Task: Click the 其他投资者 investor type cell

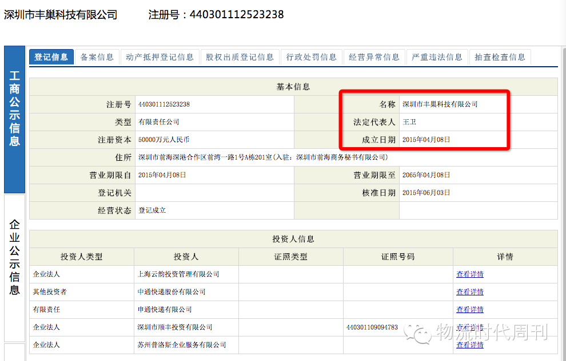Action: pos(50,292)
